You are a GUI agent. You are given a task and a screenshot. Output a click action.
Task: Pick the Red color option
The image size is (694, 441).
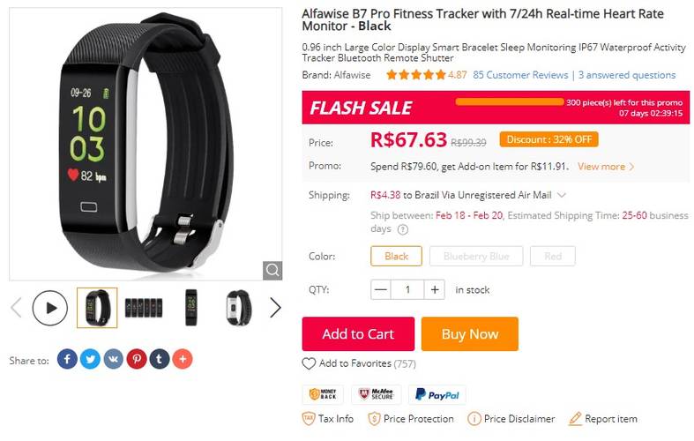(553, 257)
